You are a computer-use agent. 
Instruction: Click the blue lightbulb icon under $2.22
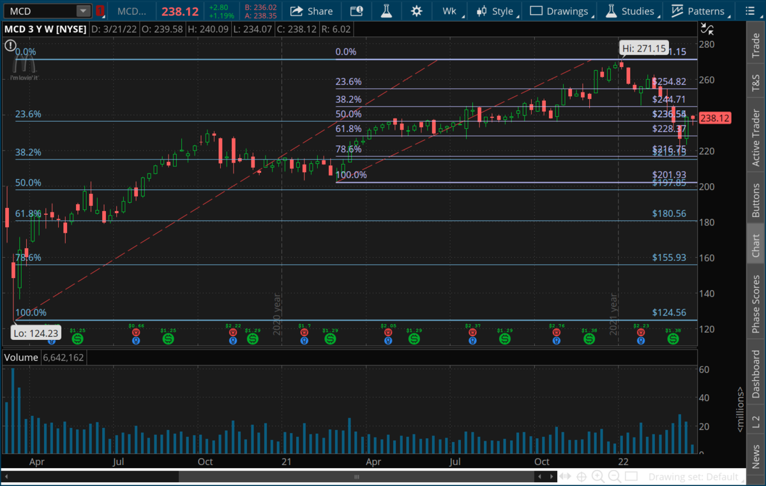pyautogui.click(x=233, y=341)
